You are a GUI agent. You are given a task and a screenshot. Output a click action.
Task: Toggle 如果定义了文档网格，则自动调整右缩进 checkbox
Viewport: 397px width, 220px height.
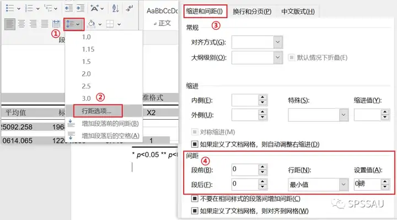195,144
